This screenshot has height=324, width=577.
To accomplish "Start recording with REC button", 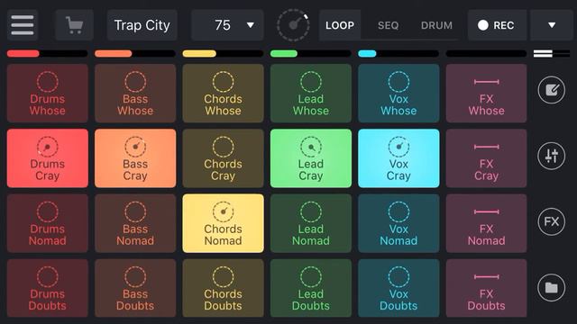I will click(x=497, y=25).
